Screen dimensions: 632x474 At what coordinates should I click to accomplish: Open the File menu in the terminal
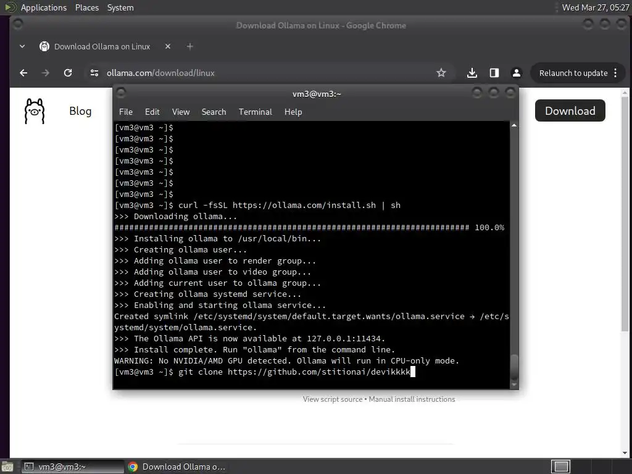pos(126,112)
